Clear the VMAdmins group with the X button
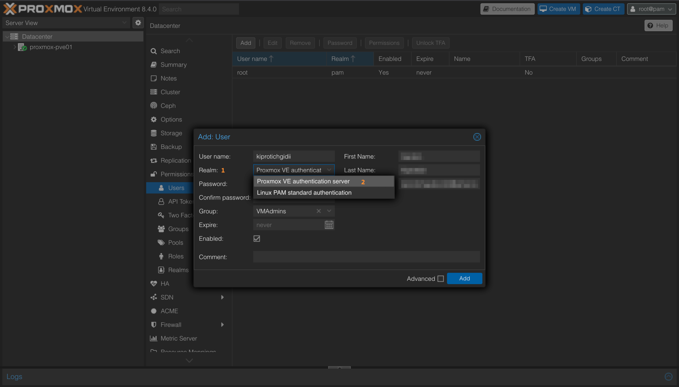 point(318,211)
